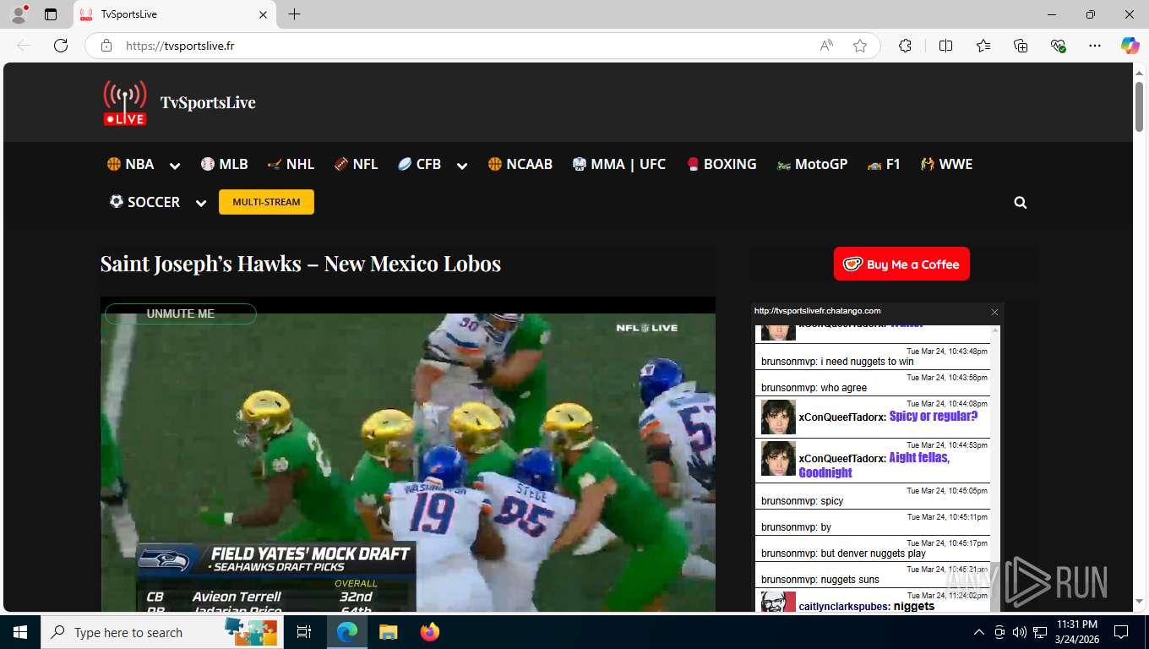Open the CFB menu item
Screen dimensions: 1149x649
(x=419, y=164)
